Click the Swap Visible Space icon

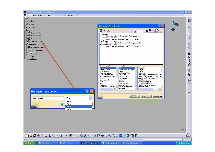tap(136, 136)
